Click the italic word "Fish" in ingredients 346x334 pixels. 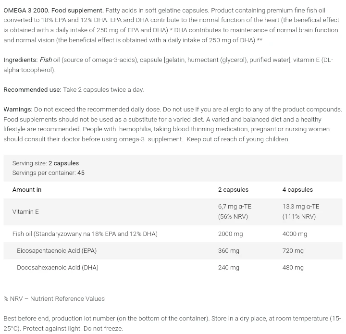click(x=46, y=60)
